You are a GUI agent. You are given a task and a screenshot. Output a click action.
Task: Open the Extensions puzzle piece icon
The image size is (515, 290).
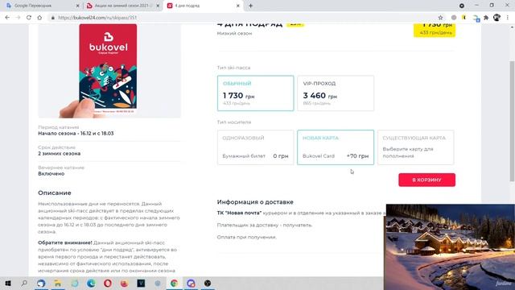coord(486,18)
